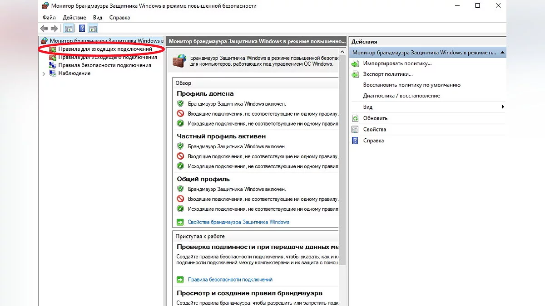Click the 'Общий профиль' heading
Screen dimensions: 545x306
click(x=203, y=179)
